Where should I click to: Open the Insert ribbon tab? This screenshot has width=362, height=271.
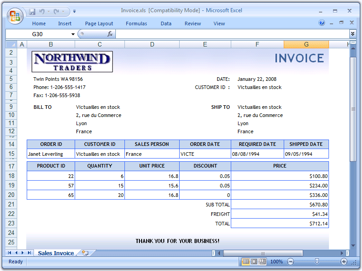click(x=65, y=23)
